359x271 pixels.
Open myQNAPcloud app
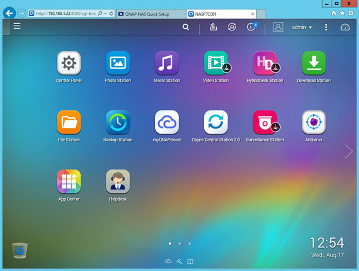(x=166, y=122)
